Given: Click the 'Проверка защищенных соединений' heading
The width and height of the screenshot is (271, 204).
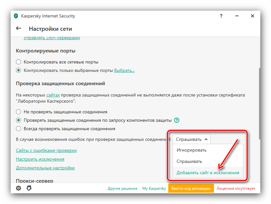Looking at the screenshot, I should click(x=61, y=83).
